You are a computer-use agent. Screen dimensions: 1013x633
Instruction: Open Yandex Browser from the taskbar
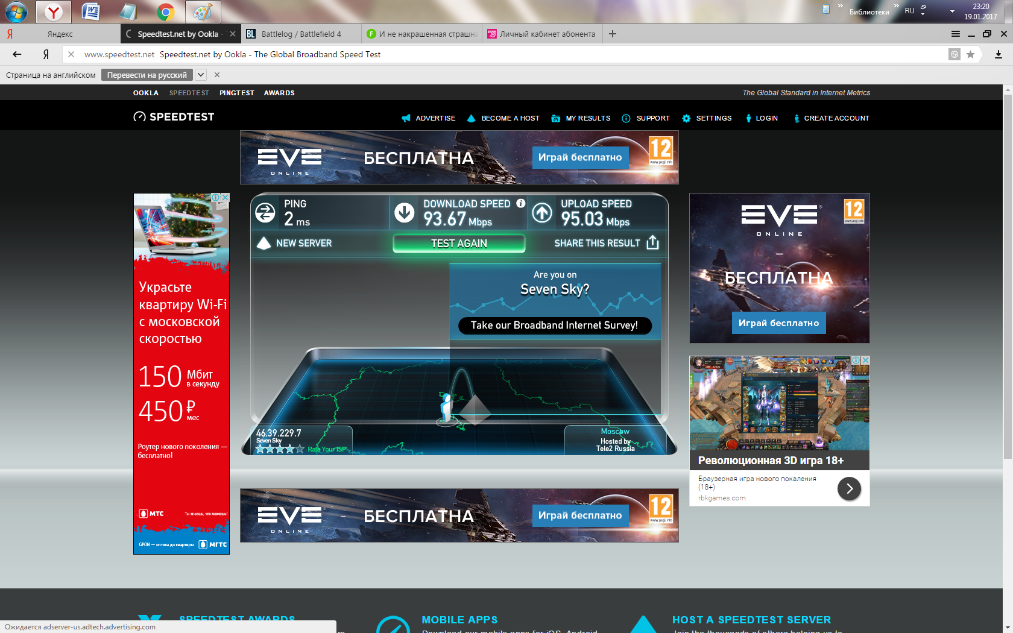click(54, 11)
